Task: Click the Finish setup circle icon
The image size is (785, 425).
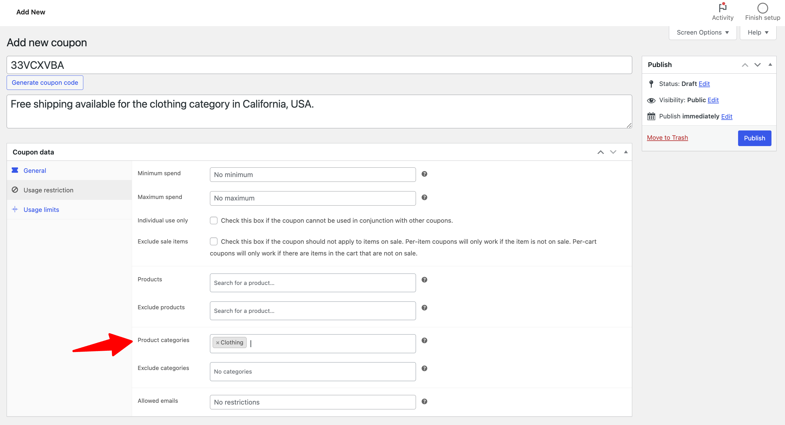Action: tap(762, 8)
